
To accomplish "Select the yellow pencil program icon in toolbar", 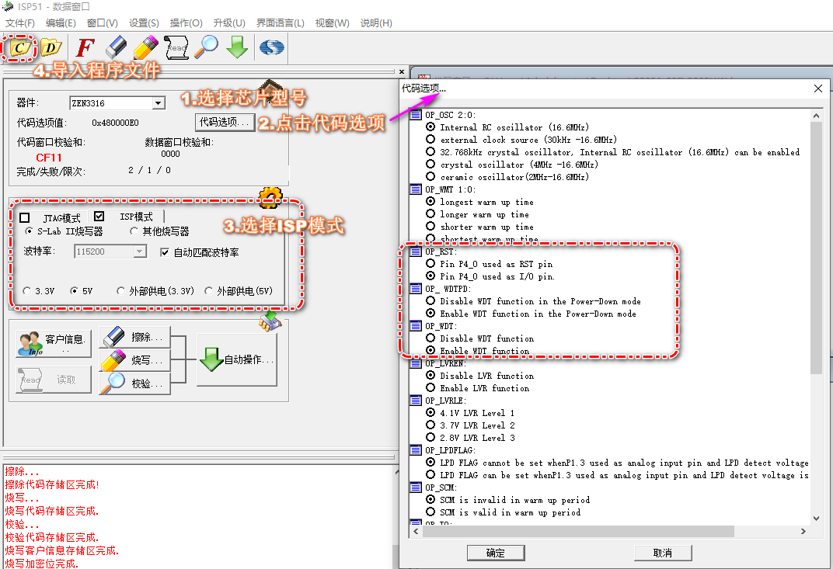I will pos(146,47).
